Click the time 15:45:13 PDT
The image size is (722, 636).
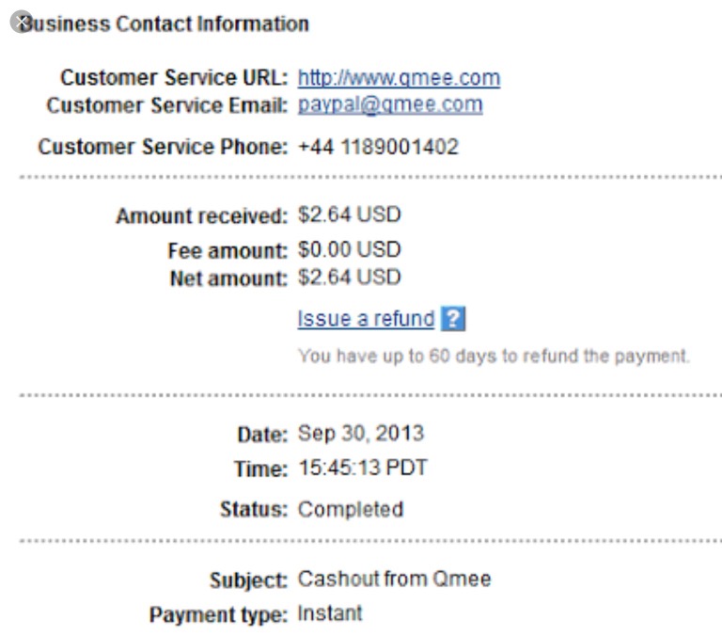362,468
